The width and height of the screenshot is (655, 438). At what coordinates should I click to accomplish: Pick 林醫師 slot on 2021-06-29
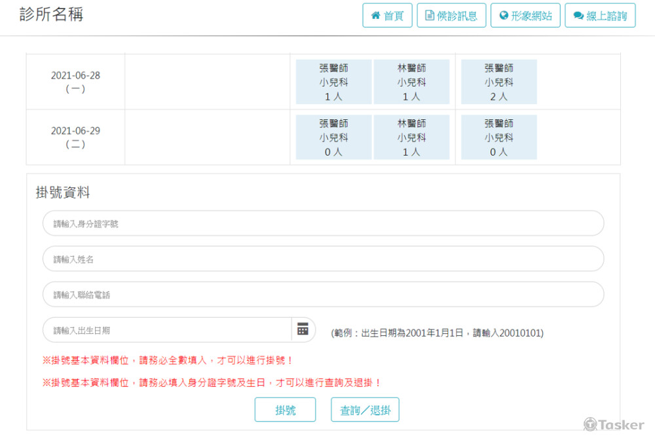coord(411,137)
